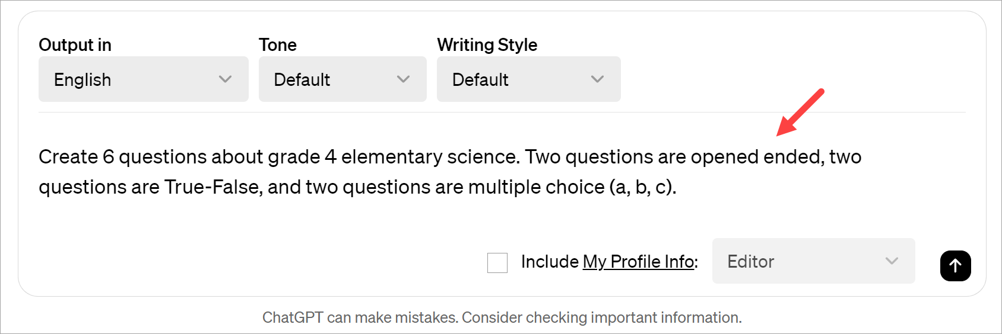
Task: Click the Tone label
Action: (x=277, y=45)
